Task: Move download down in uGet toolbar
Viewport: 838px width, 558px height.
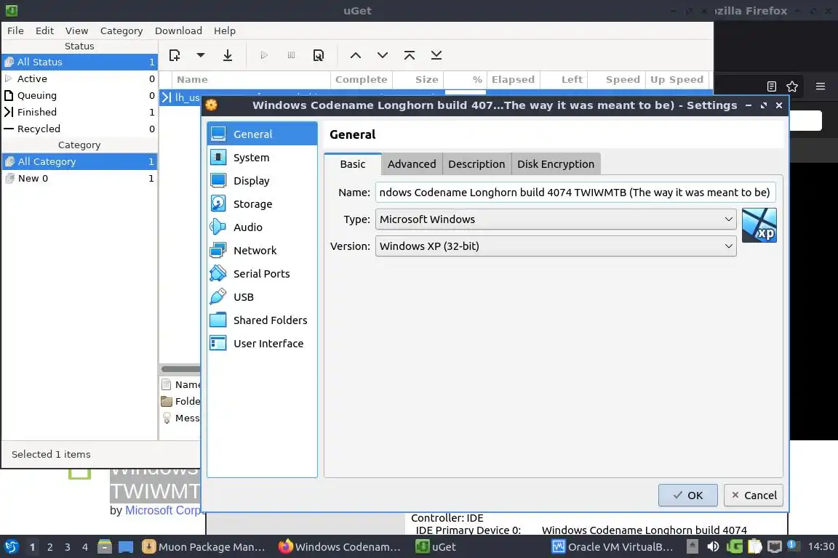Action: (x=383, y=55)
